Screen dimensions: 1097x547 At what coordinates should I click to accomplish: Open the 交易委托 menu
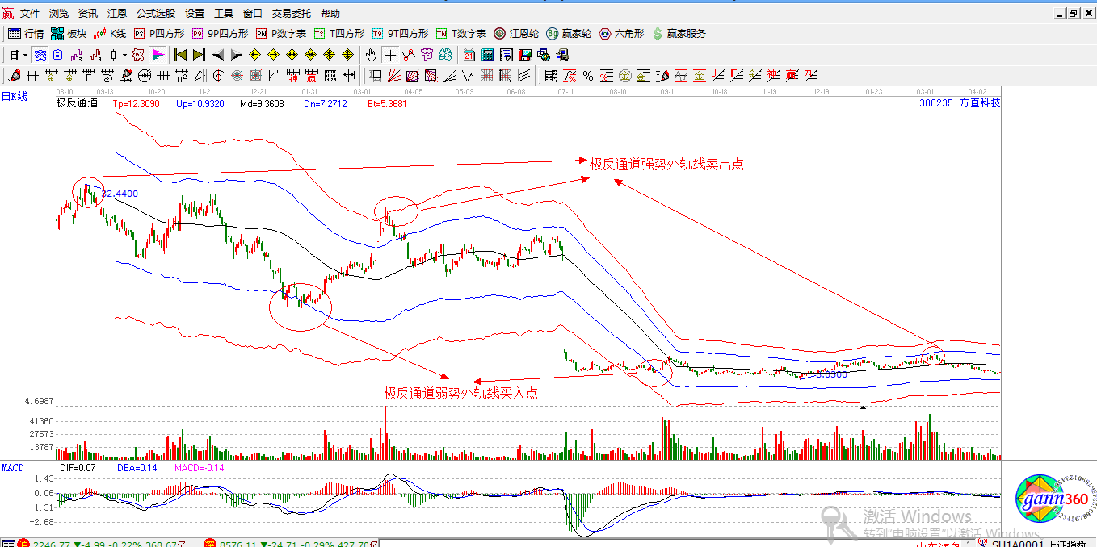tap(292, 14)
